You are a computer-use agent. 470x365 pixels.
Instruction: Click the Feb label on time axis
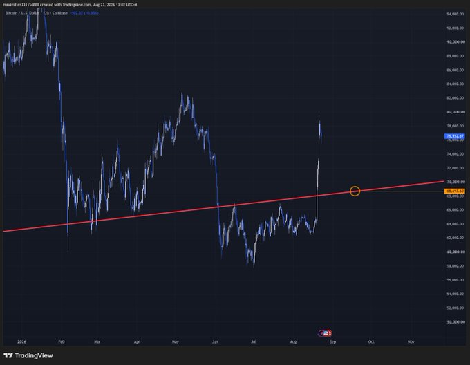point(62,341)
